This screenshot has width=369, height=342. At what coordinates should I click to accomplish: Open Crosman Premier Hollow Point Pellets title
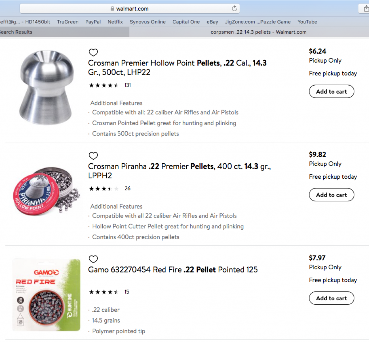(x=177, y=67)
